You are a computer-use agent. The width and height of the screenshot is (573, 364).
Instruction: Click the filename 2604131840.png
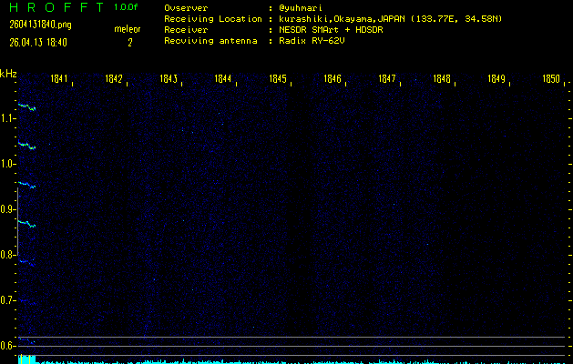(40, 25)
